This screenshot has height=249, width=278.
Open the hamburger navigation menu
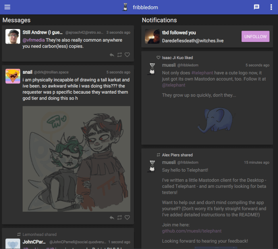click(x=7, y=7)
